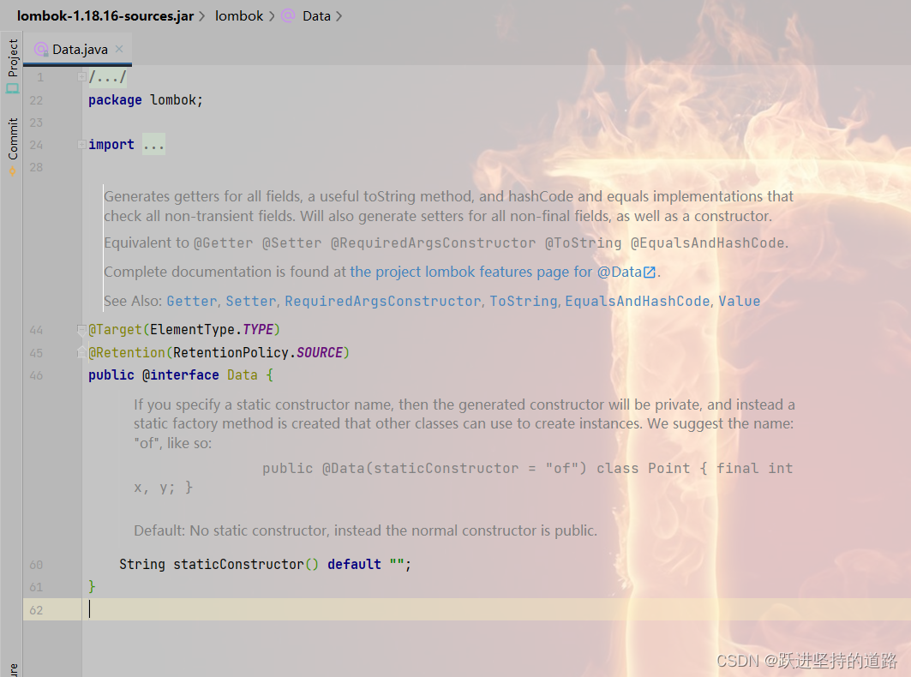Select the Data.java tab

(79, 50)
